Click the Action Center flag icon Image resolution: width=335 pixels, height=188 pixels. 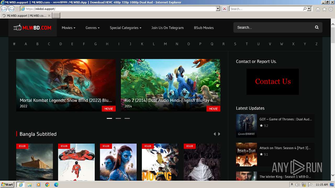(x=310, y=185)
